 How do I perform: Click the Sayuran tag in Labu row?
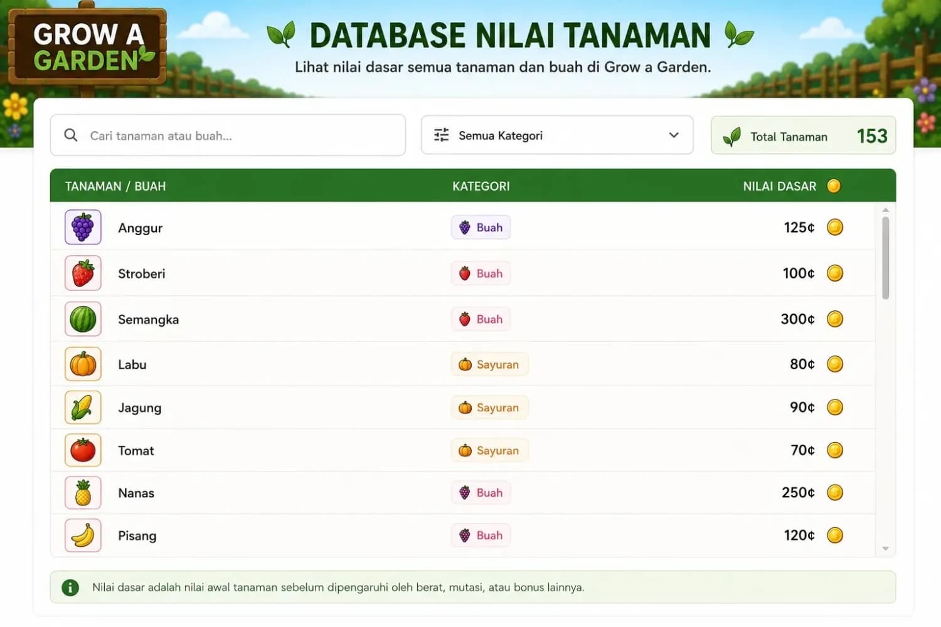489,364
